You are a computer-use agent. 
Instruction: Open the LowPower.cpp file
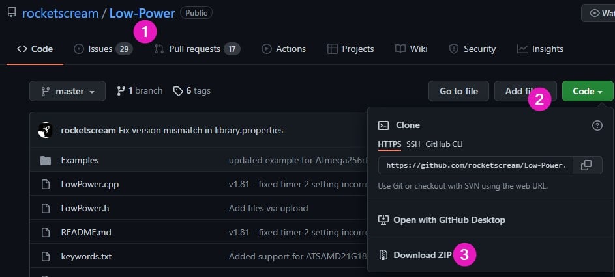90,184
